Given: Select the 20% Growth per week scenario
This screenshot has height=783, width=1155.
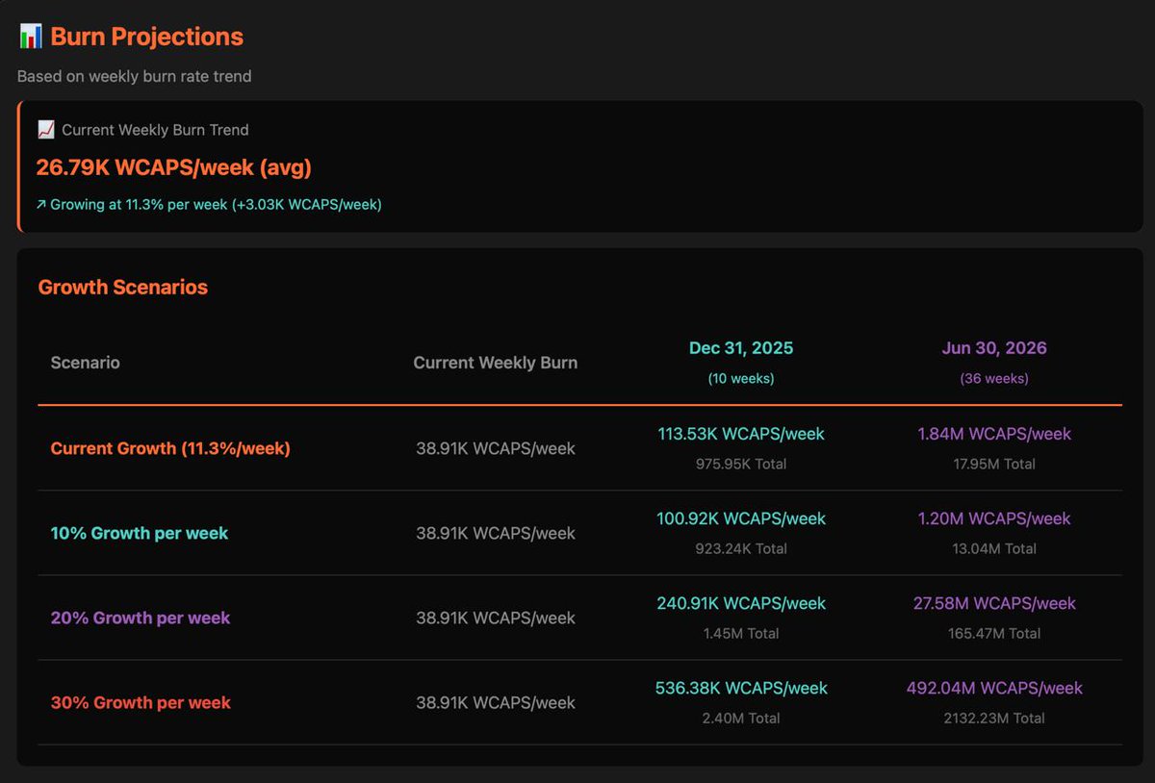Looking at the screenshot, I should (x=141, y=618).
